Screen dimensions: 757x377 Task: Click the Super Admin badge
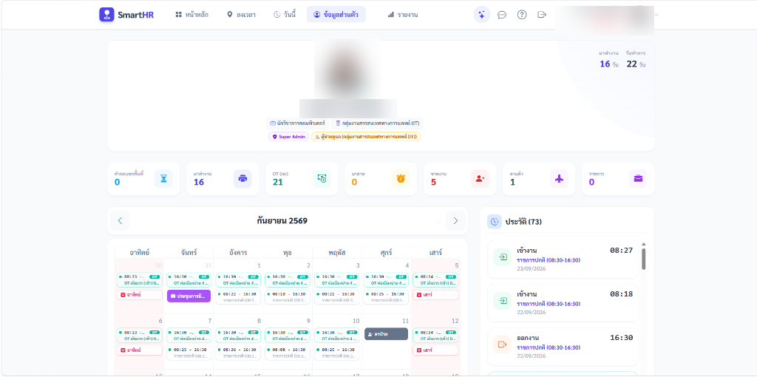click(x=289, y=137)
